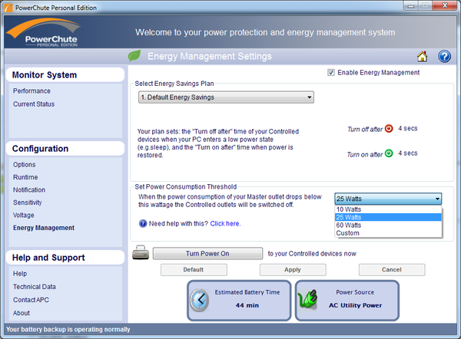Open the blue question mark help icon
Viewport: 461px width, 339px height.
pyautogui.click(x=444, y=56)
